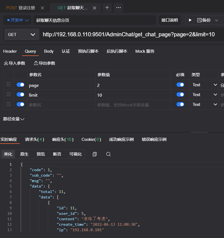Close the POST 登录注册 tab
224x238 pixels.
[42, 8]
